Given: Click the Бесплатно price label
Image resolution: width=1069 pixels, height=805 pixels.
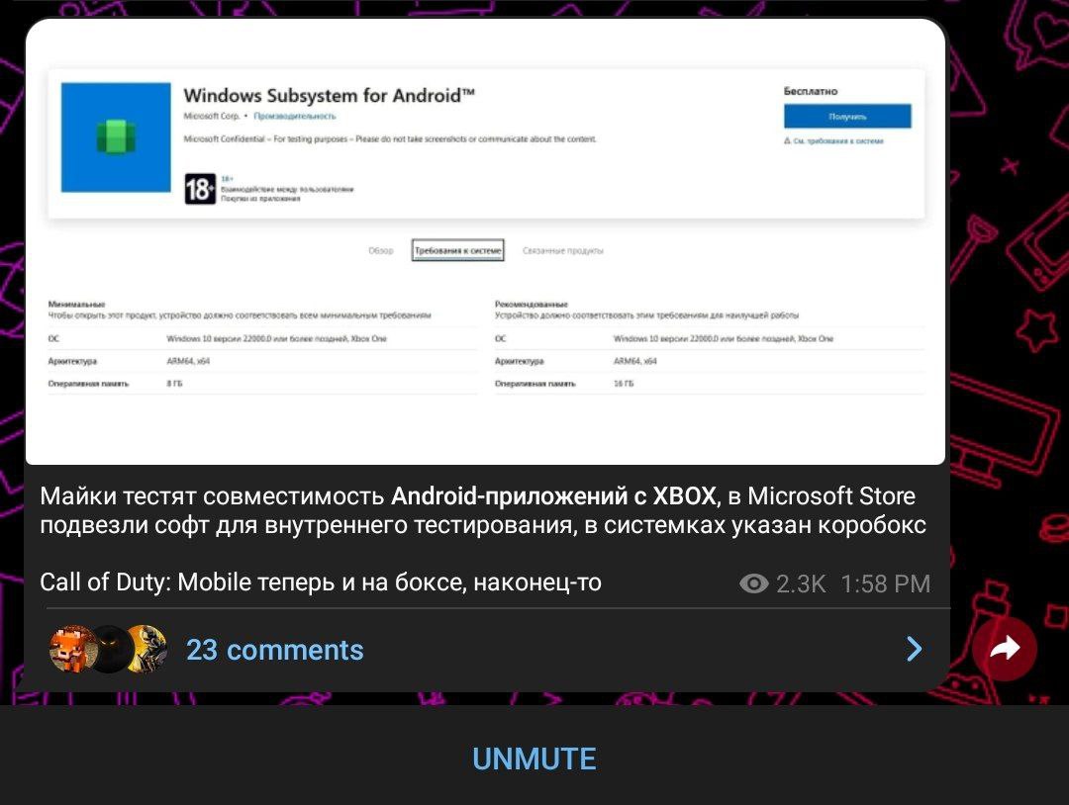Looking at the screenshot, I should tap(811, 91).
